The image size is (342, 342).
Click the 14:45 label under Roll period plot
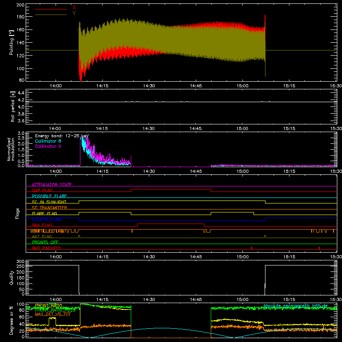(x=196, y=129)
